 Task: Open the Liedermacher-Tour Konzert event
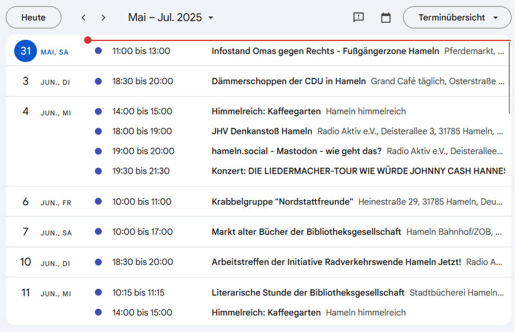tap(357, 171)
